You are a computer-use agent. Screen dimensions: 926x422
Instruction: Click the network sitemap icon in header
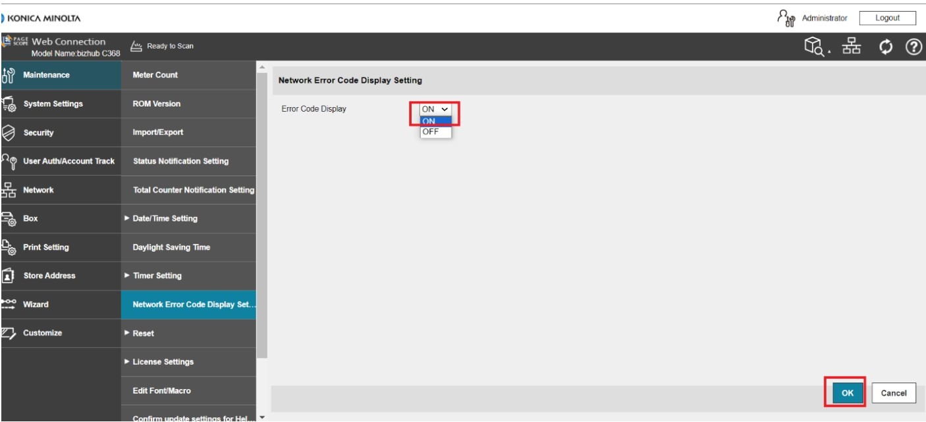(x=853, y=47)
